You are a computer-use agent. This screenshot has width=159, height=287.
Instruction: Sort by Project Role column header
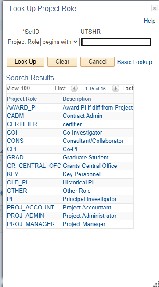[x=22, y=99]
